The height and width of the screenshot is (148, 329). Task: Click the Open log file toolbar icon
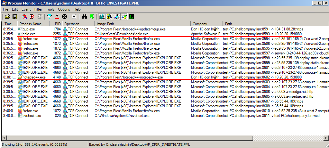[7, 16]
